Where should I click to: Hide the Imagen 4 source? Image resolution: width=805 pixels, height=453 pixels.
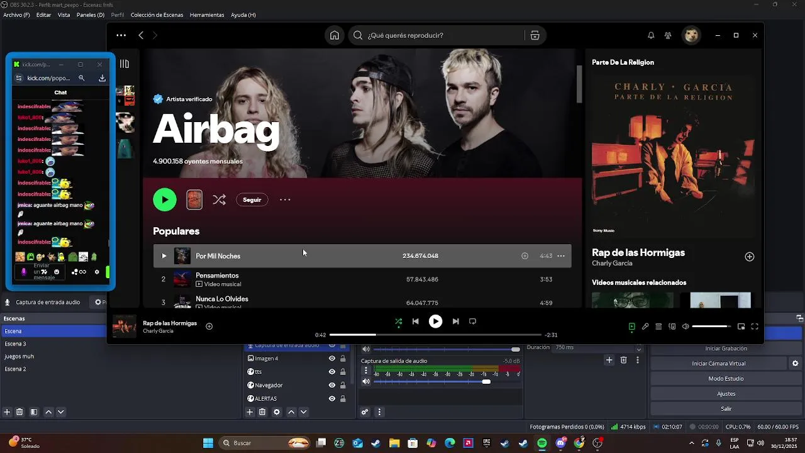coord(332,359)
